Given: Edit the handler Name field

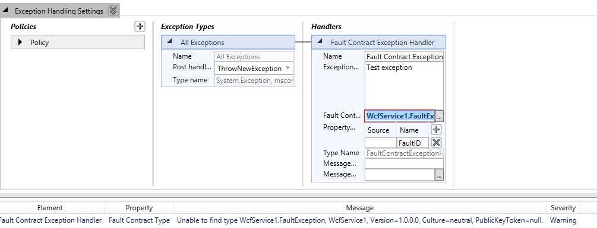Looking at the screenshot, I should click(x=404, y=56).
